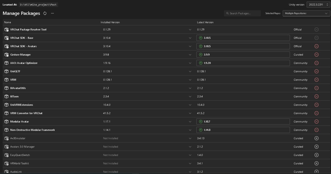Click Not Installed text for VRWorld Toolkit

[111, 163]
